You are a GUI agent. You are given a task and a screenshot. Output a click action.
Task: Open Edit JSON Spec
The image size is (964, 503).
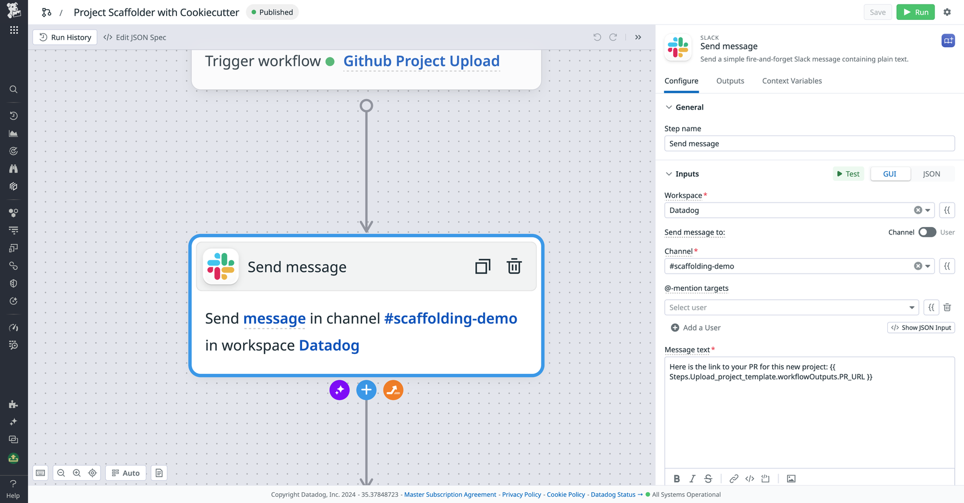(x=135, y=37)
